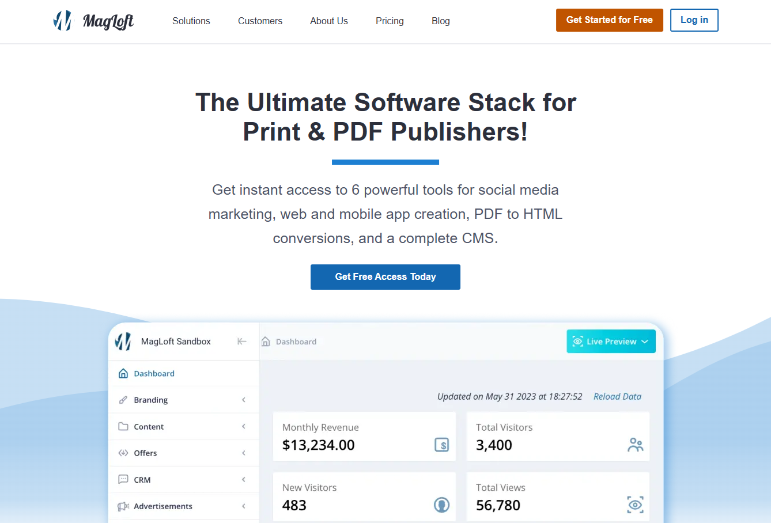The width and height of the screenshot is (771, 523).
Task: Click the eye scan icon in Live Preview
Action: coord(577,342)
